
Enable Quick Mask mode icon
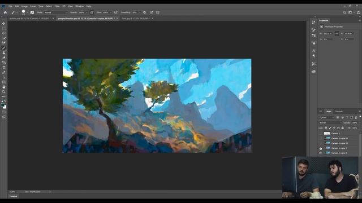pos(4,112)
